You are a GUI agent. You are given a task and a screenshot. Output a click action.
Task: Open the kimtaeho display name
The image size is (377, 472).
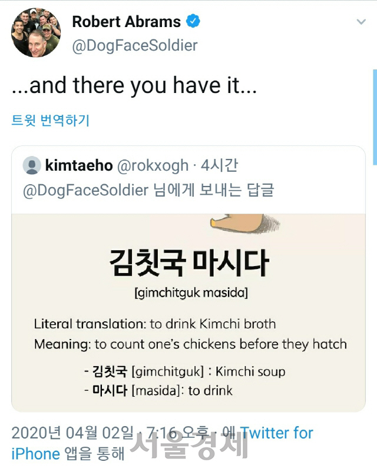pyautogui.click(x=79, y=165)
